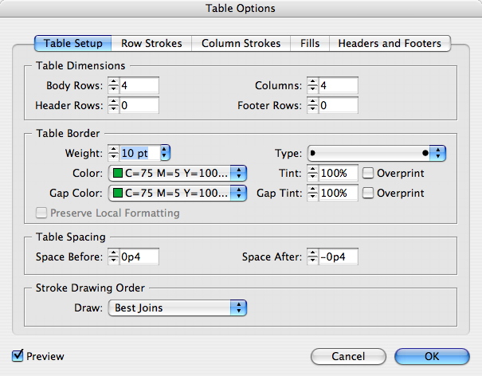
Task: Click the Header Rows value field
Action: (x=139, y=105)
